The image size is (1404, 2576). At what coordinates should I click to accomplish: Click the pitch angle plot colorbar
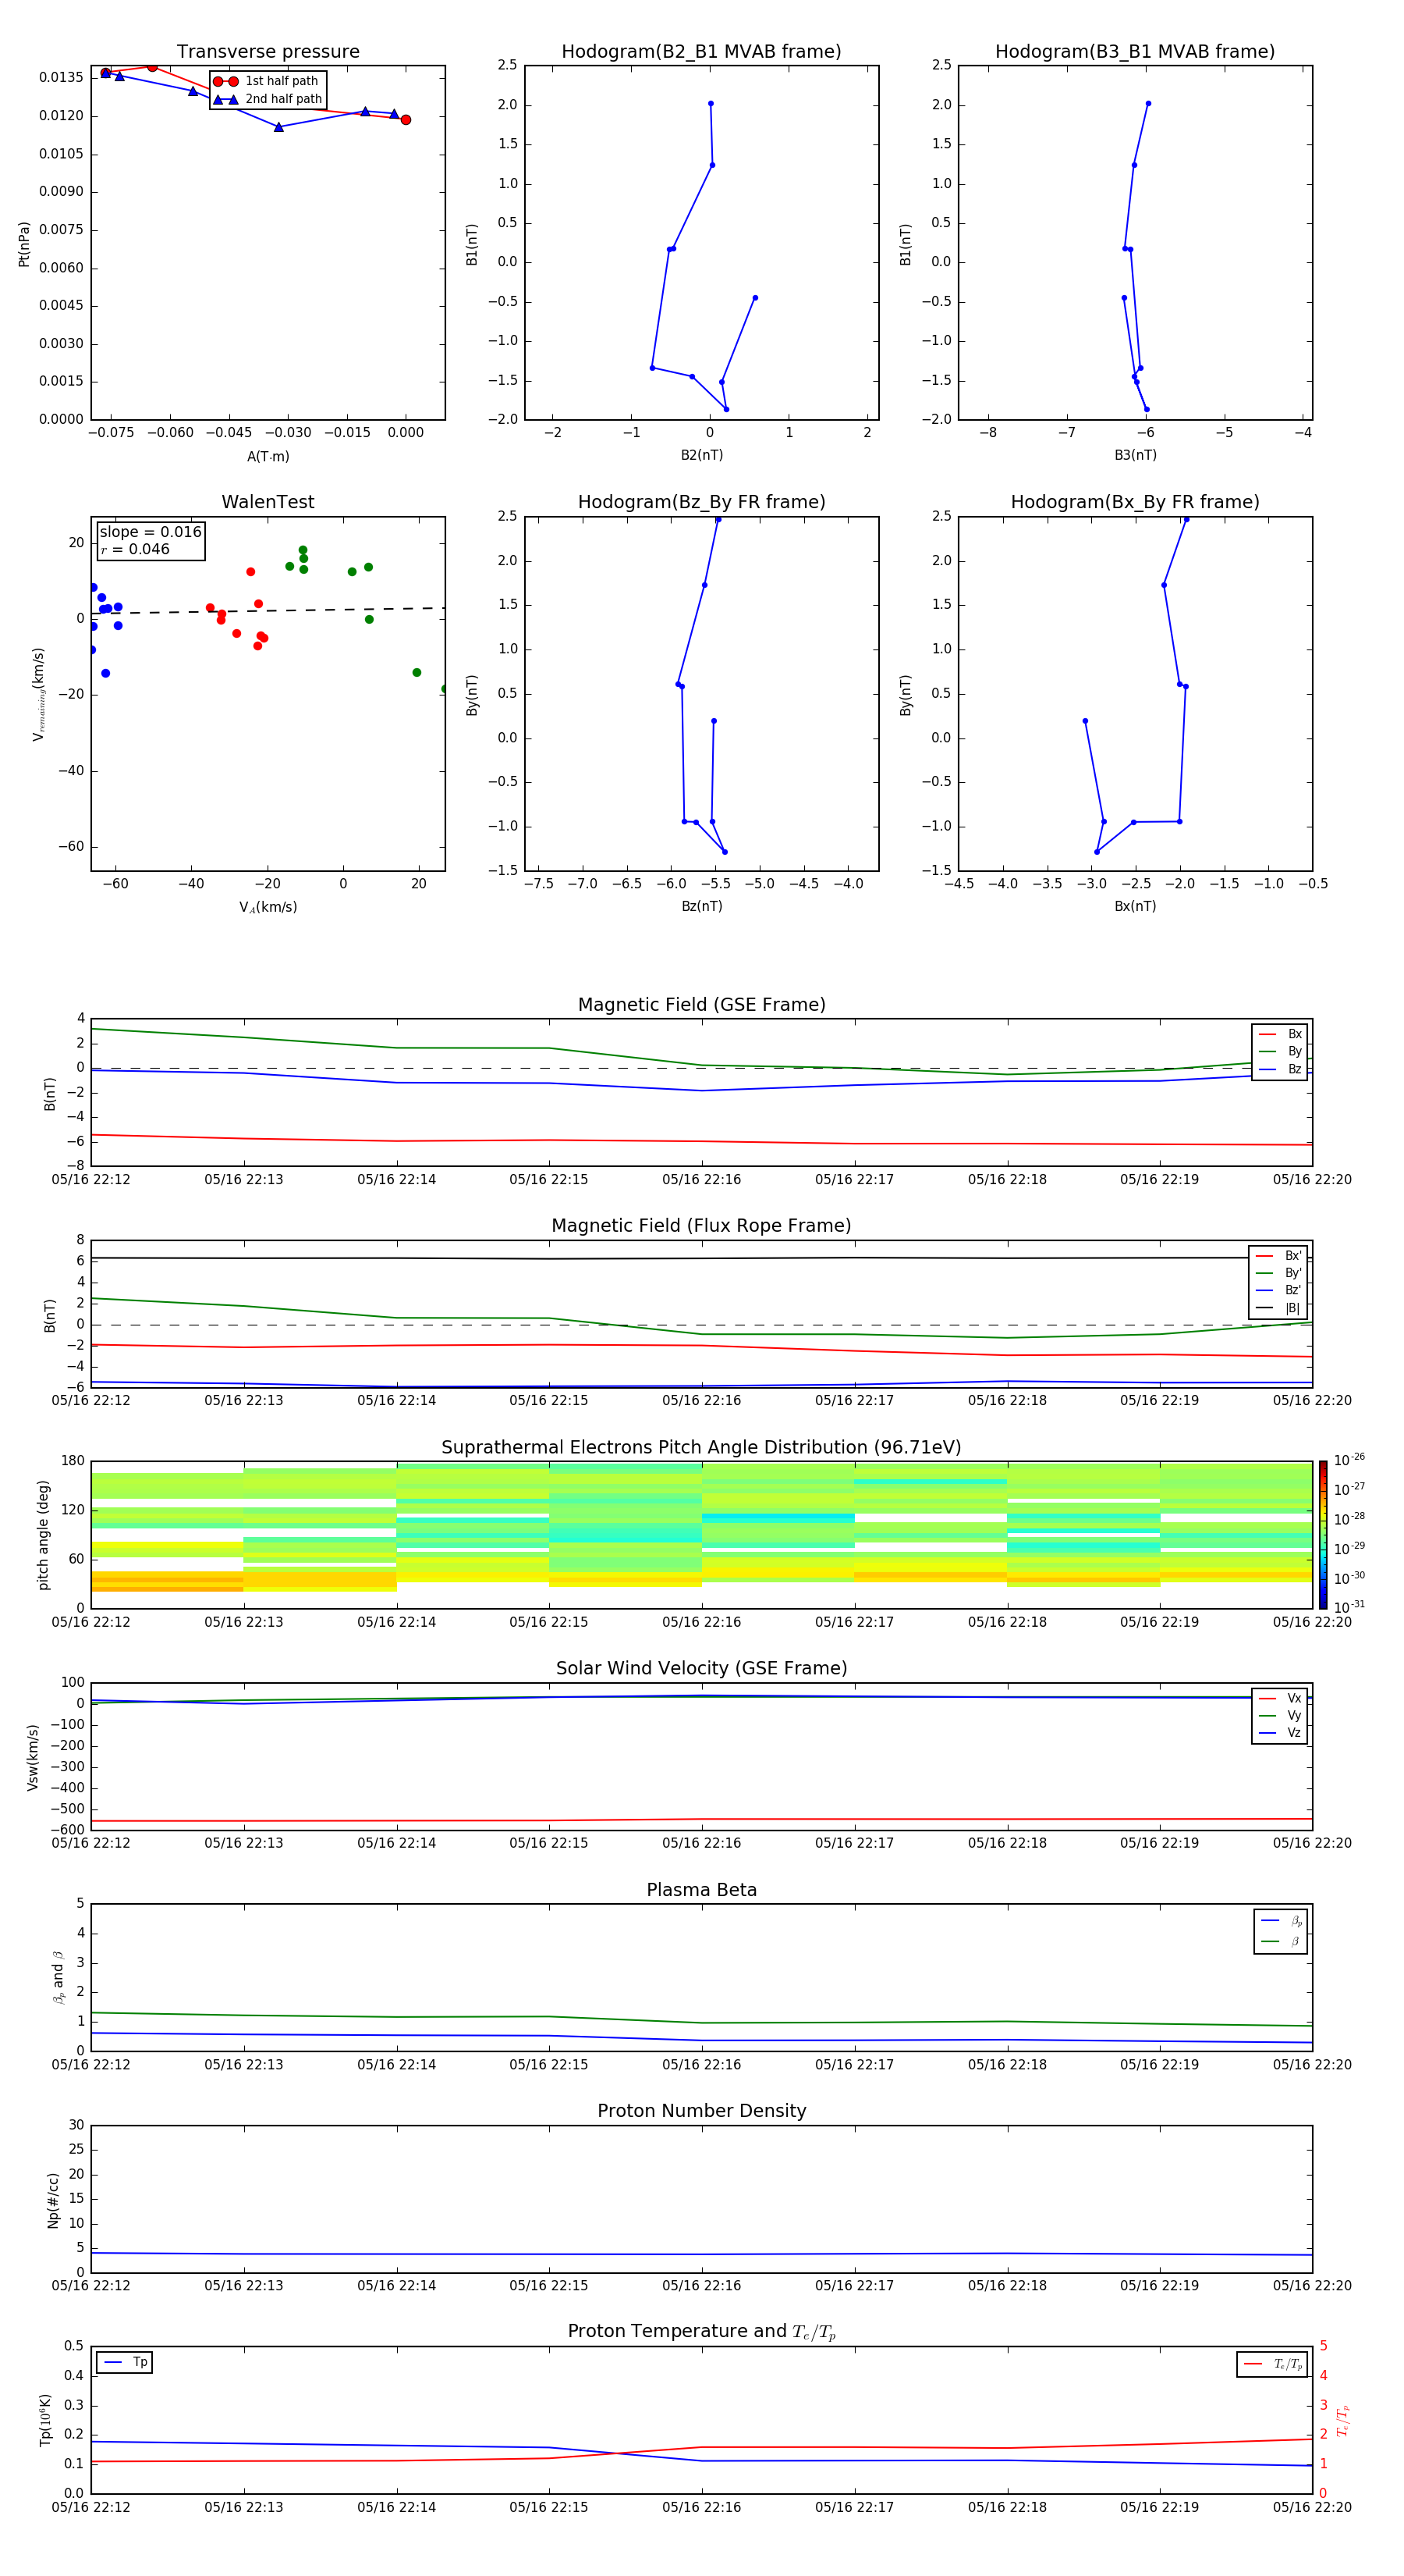click(x=1322, y=1535)
